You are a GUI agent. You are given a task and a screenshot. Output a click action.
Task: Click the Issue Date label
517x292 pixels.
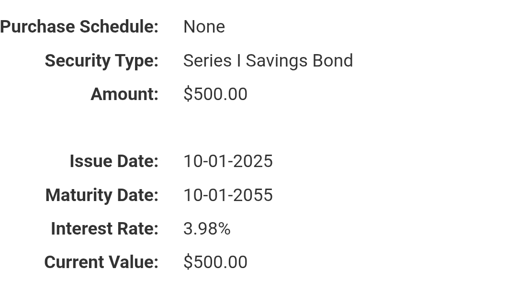[x=113, y=161]
